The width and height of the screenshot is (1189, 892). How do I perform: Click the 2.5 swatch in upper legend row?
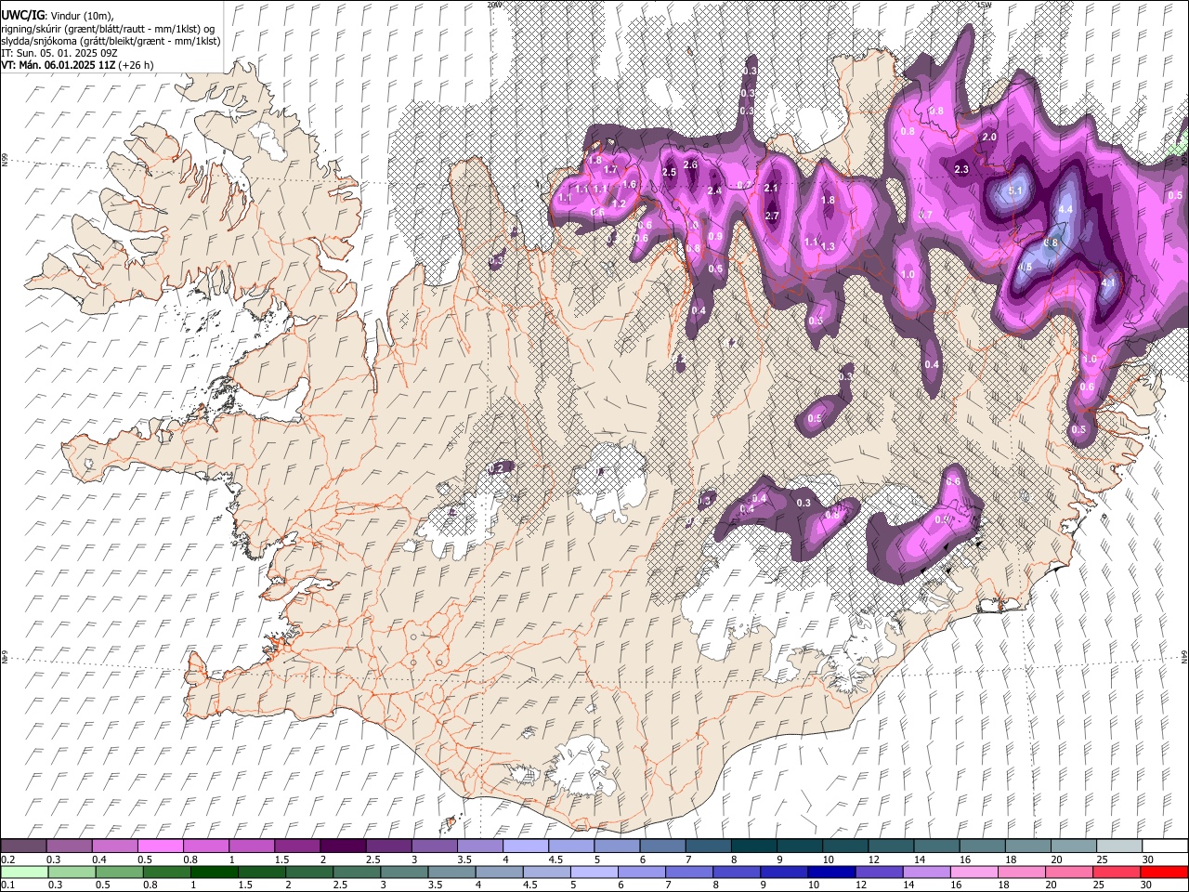pyautogui.click(x=387, y=846)
